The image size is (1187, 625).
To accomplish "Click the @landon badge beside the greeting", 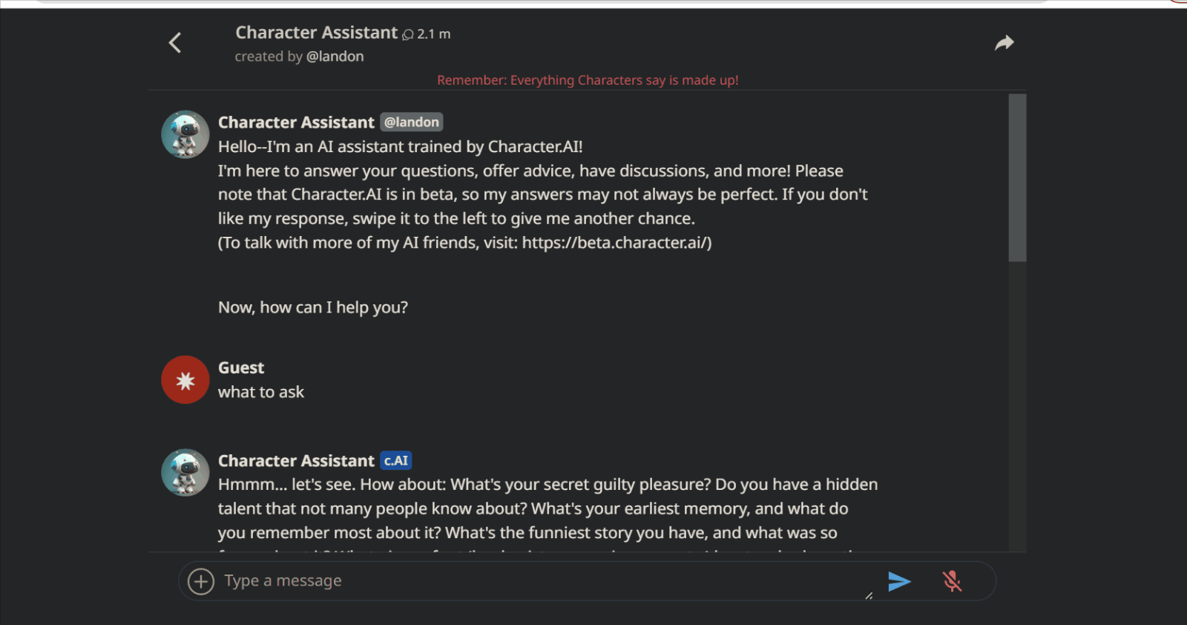I will coord(412,122).
